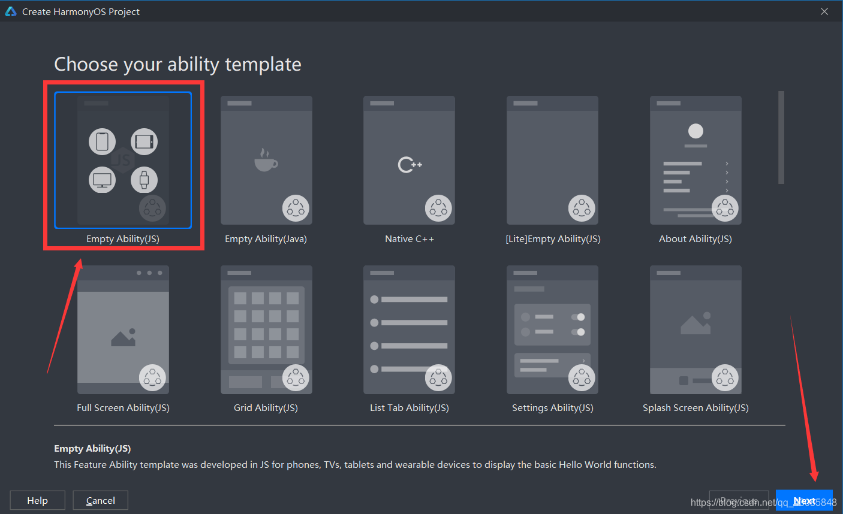843x514 pixels.
Task: Click the Cancel button
Action: (101, 500)
